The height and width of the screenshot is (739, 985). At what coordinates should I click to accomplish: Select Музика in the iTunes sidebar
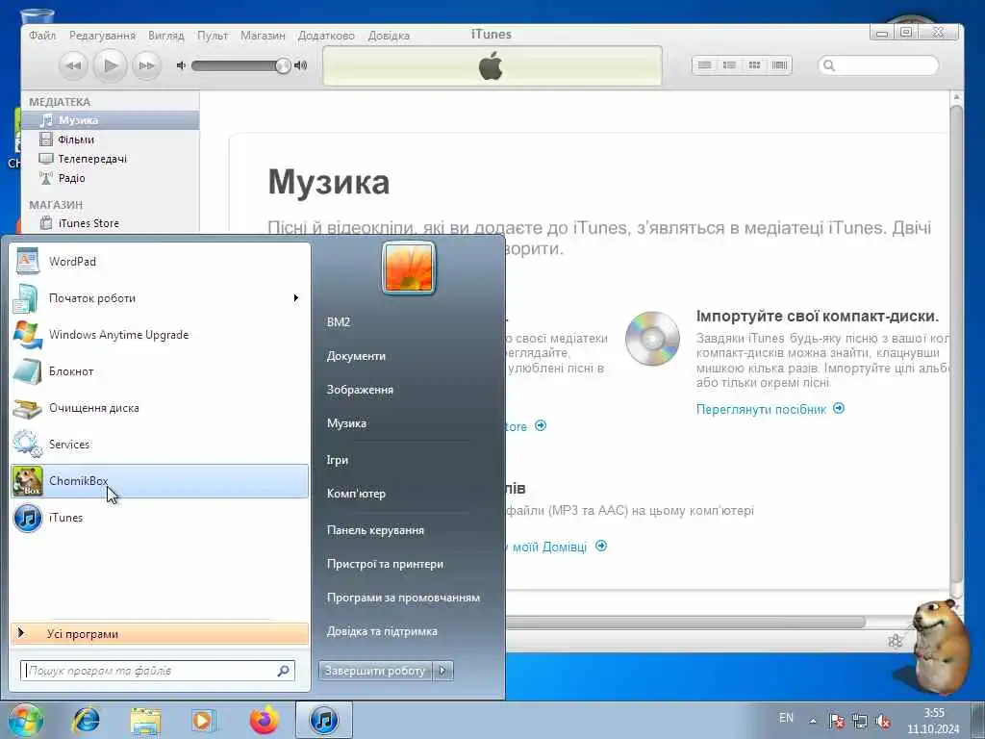111,120
